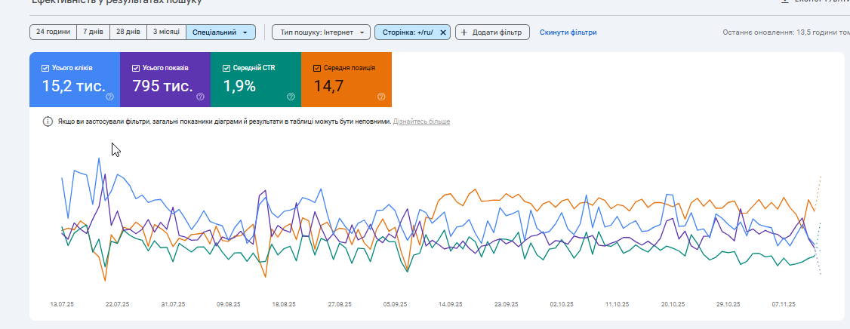Click help icon on Усього кліків card
The width and height of the screenshot is (850, 329).
[x=110, y=97]
